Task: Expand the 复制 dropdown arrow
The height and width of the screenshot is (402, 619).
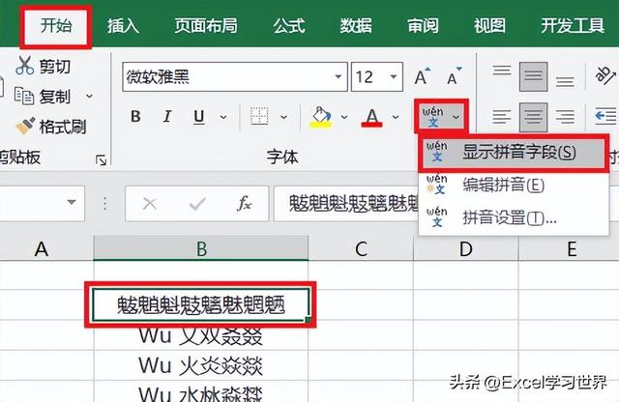Action: (90, 97)
